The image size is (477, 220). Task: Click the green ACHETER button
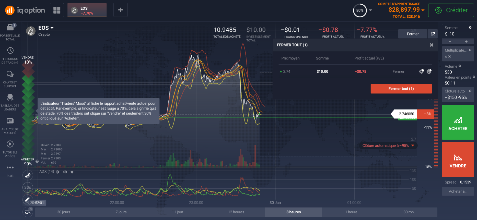click(x=458, y=122)
